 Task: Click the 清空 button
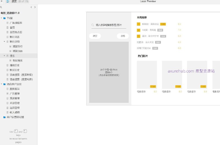point(95,36)
